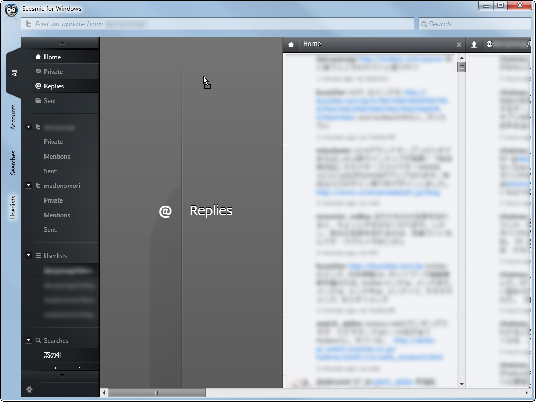Click the @ icon beside Replies in the sidebar
Image resolution: width=536 pixels, height=402 pixels.
click(x=38, y=86)
